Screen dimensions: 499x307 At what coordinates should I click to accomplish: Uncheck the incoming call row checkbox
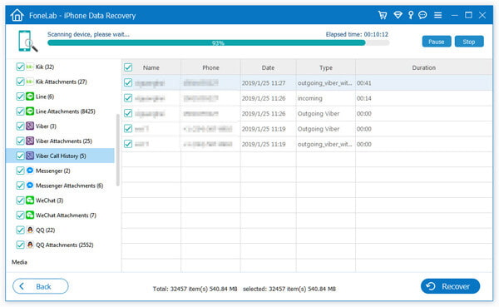pos(128,98)
